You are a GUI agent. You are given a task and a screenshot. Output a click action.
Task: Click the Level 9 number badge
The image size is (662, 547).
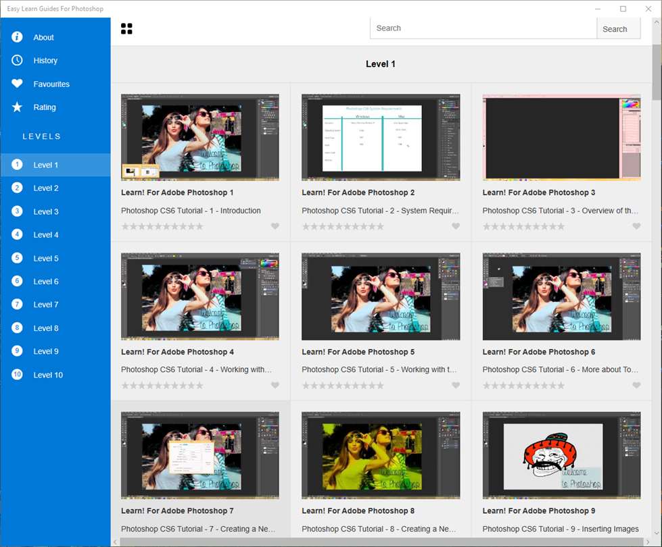point(17,351)
